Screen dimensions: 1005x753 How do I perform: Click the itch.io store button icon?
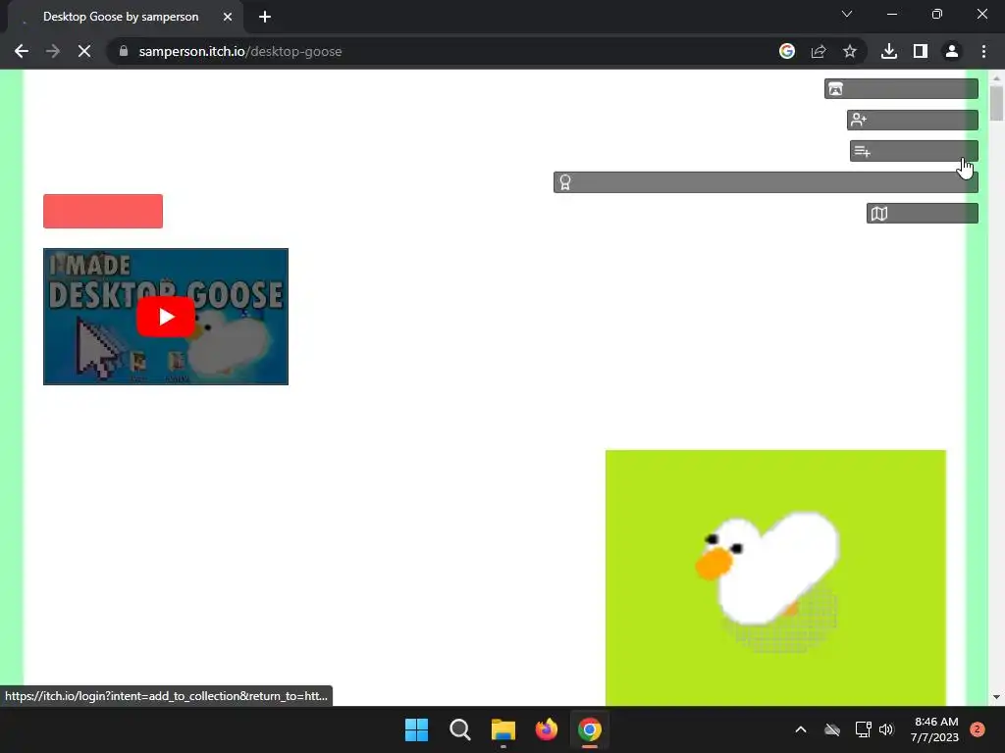point(901,89)
